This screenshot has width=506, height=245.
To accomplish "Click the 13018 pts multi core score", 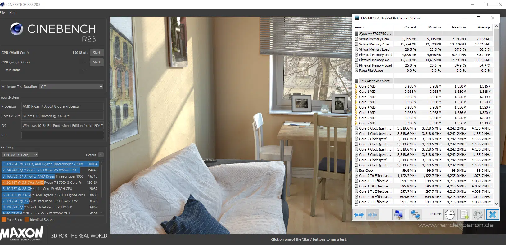I will (80, 53).
